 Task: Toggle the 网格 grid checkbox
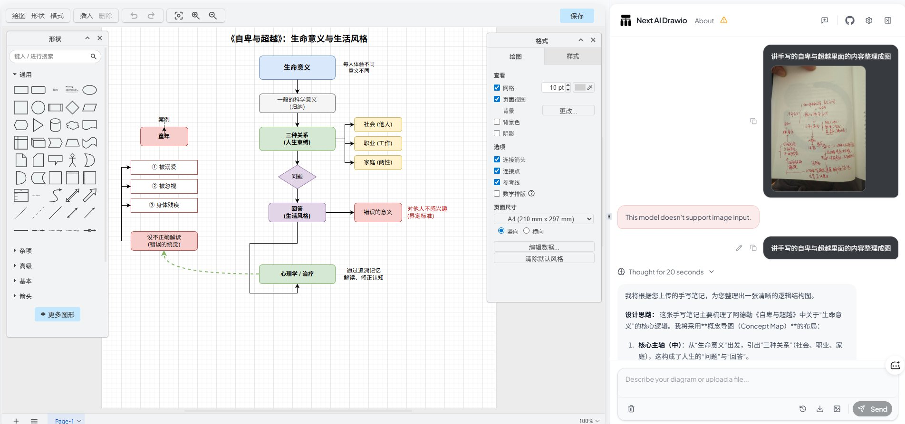(x=497, y=88)
